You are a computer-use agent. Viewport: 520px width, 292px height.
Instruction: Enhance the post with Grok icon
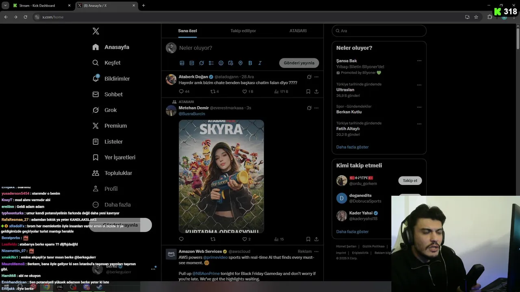(x=201, y=63)
